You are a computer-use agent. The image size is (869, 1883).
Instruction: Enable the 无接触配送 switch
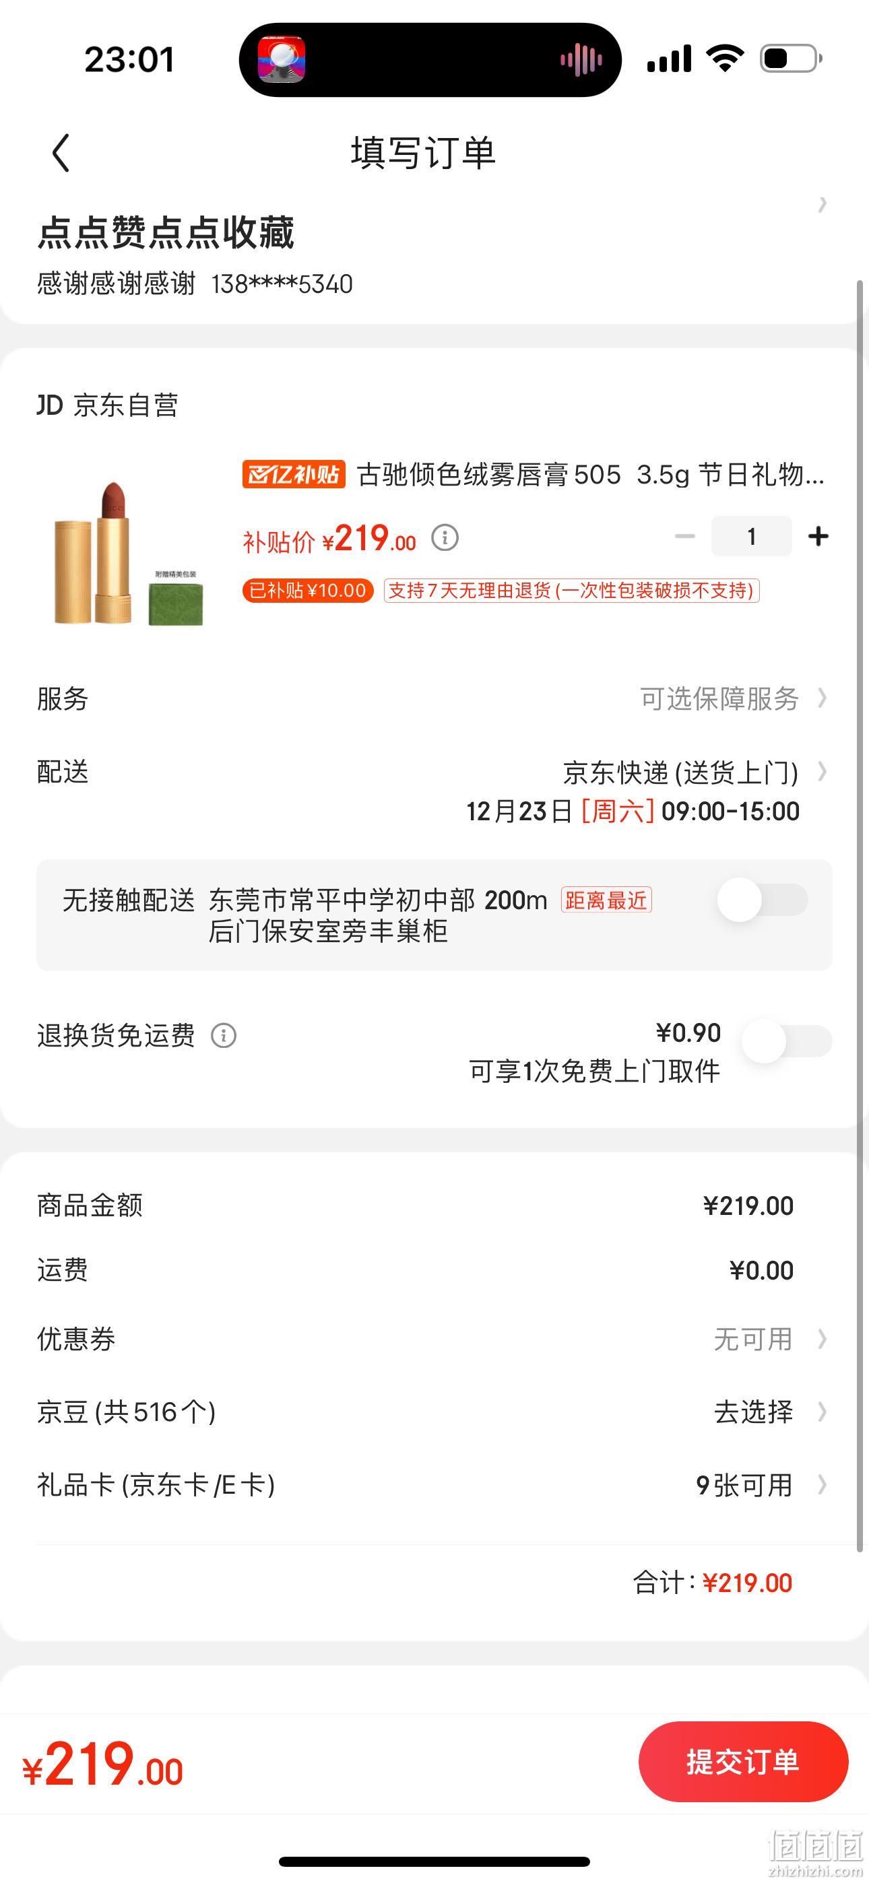tap(762, 899)
